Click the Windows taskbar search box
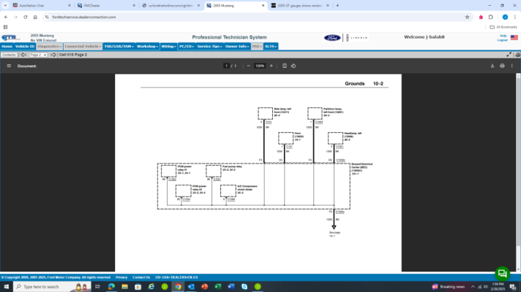The image size is (521, 292). 52,287
